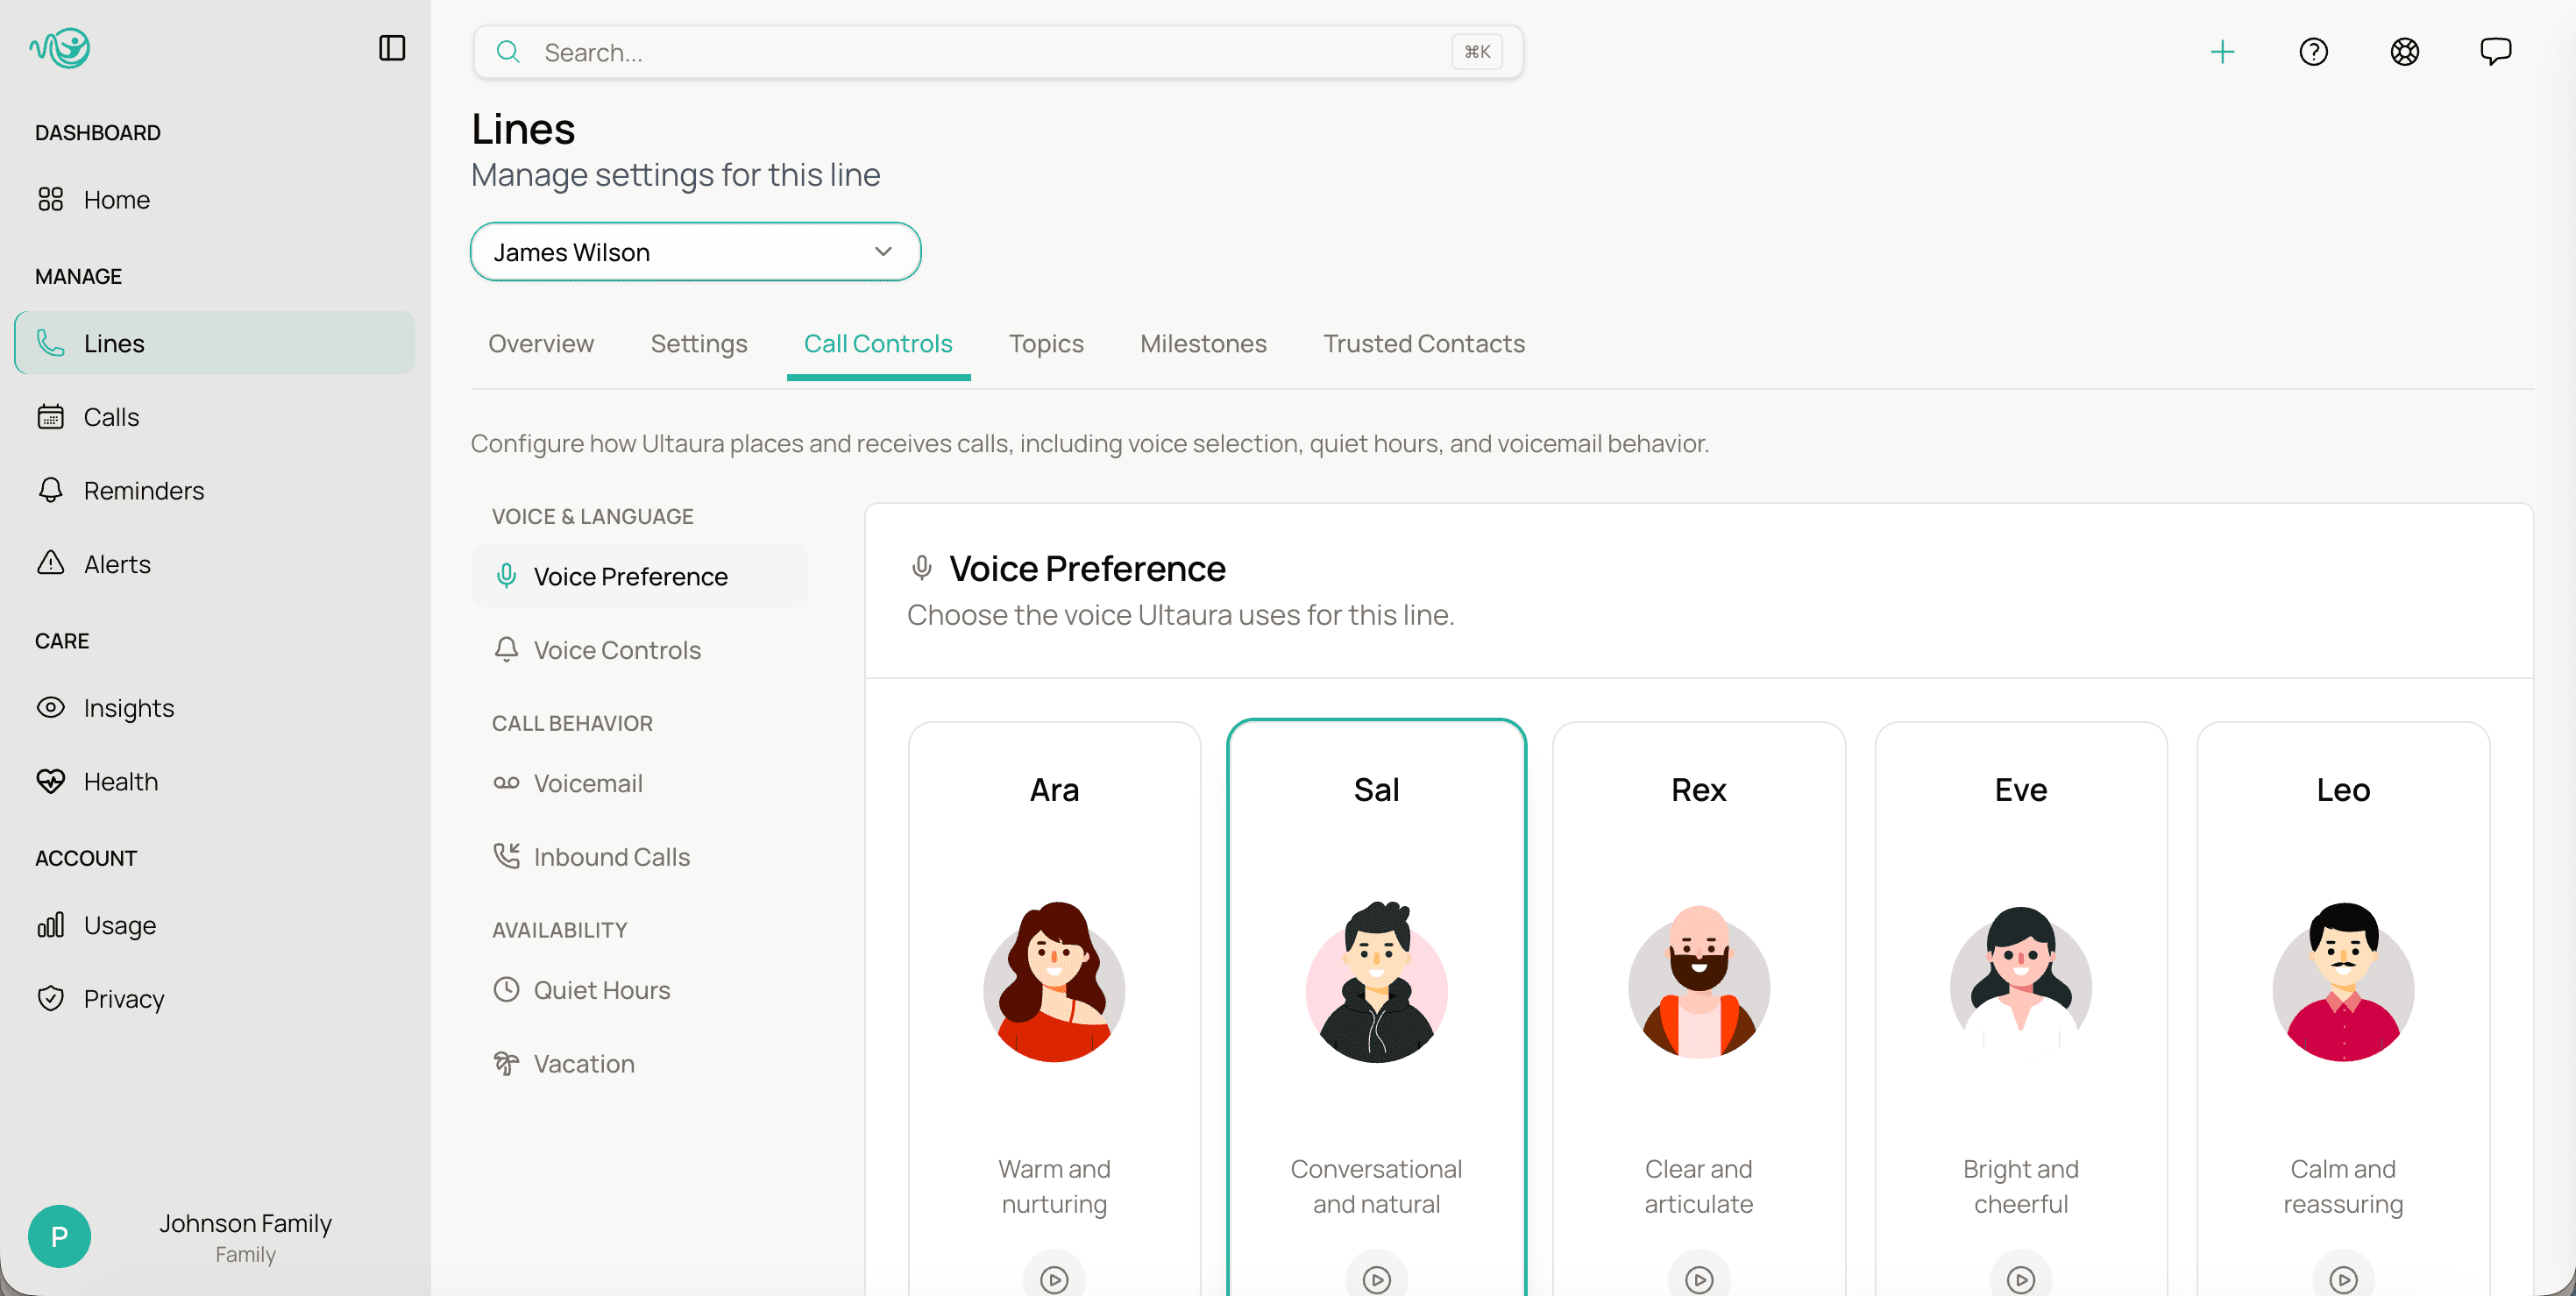Click the help question mark icon
Viewport: 2576px width, 1296px height.
click(2313, 52)
